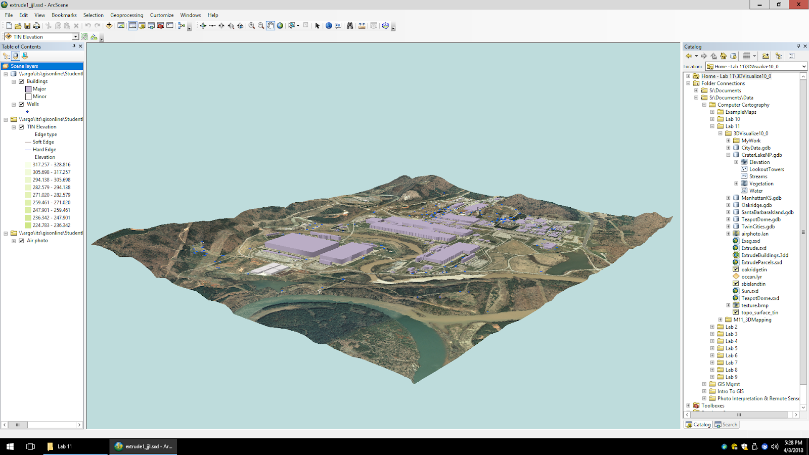809x455 pixels.
Task: Activate the Fly tool
Action: [x=212, y=25]
